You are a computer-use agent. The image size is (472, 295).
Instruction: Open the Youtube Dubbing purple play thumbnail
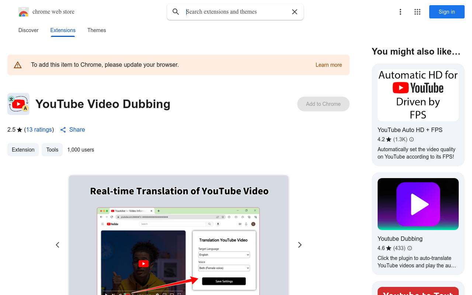tap(418, 204)
